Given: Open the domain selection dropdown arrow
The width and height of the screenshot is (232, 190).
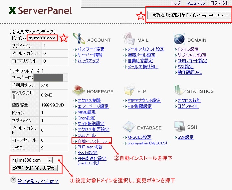Looking at the screenshot, I should pyautogui.click(x=50, y=160).
